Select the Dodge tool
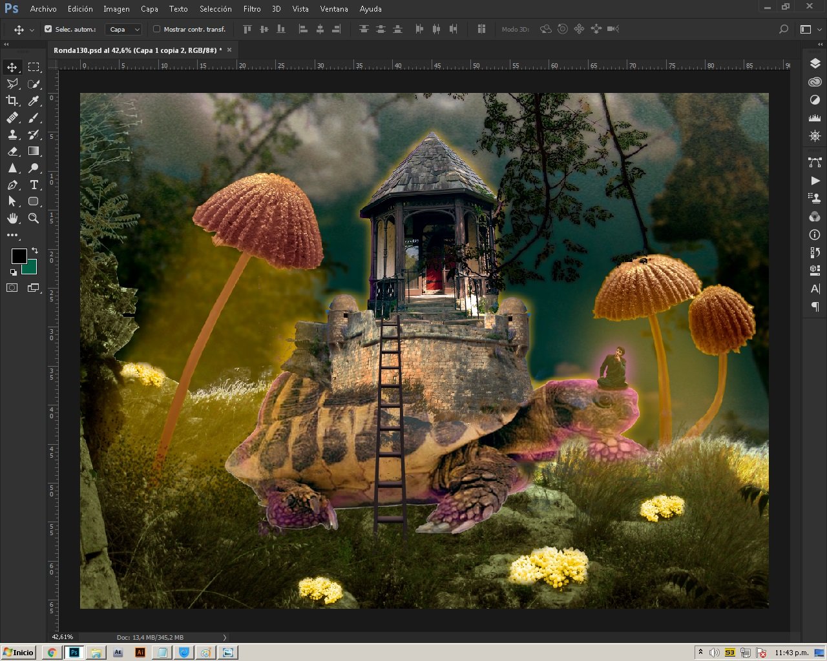This screenshot has height=661, width=827. click(x=34, y=168)
